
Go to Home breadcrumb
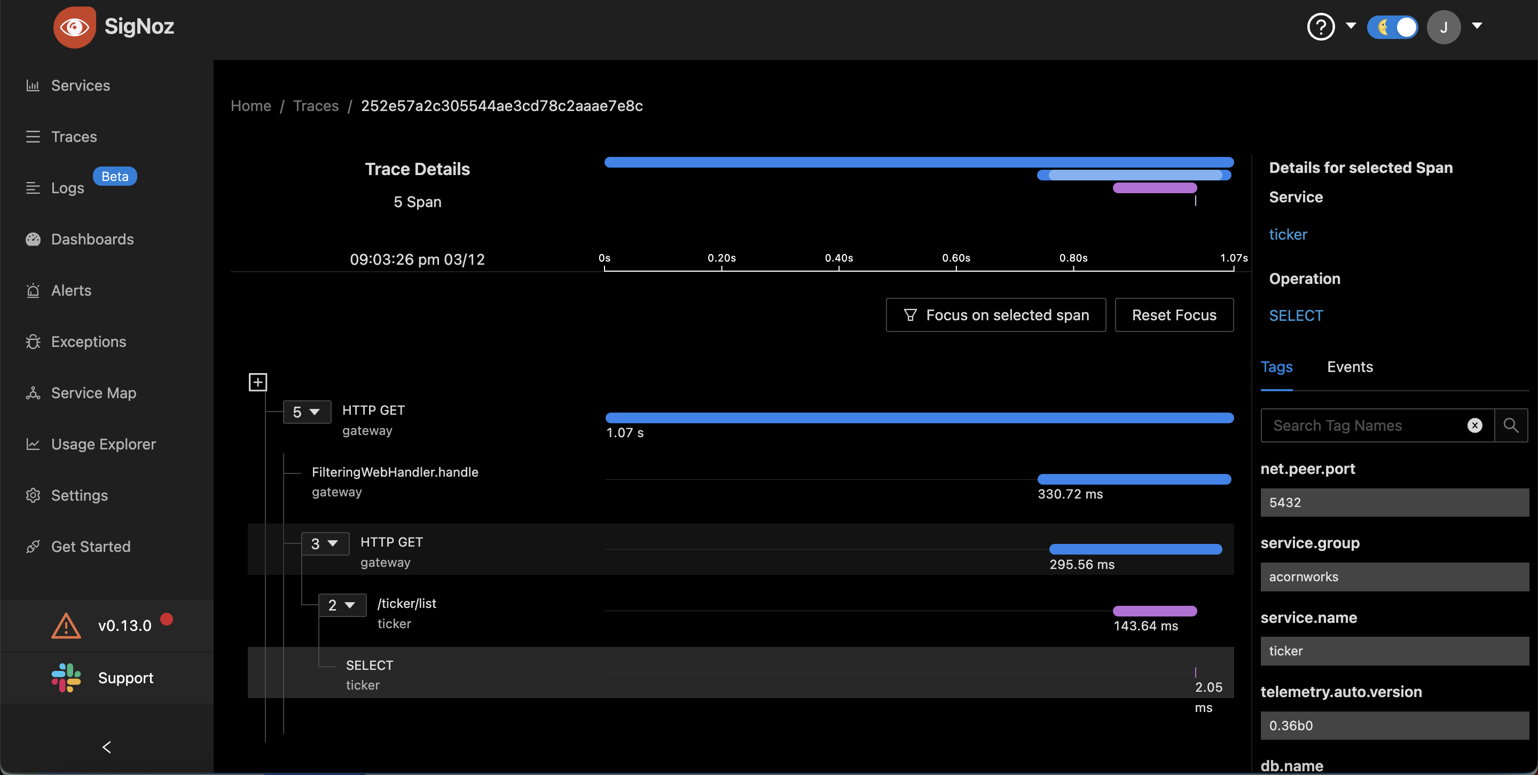point(251,106)
